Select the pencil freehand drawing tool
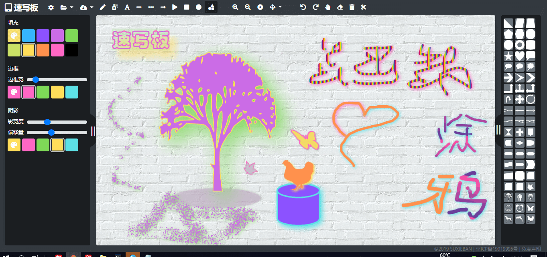 click(103, 7)
